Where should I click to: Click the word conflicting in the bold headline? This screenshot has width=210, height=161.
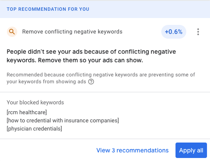133,52
